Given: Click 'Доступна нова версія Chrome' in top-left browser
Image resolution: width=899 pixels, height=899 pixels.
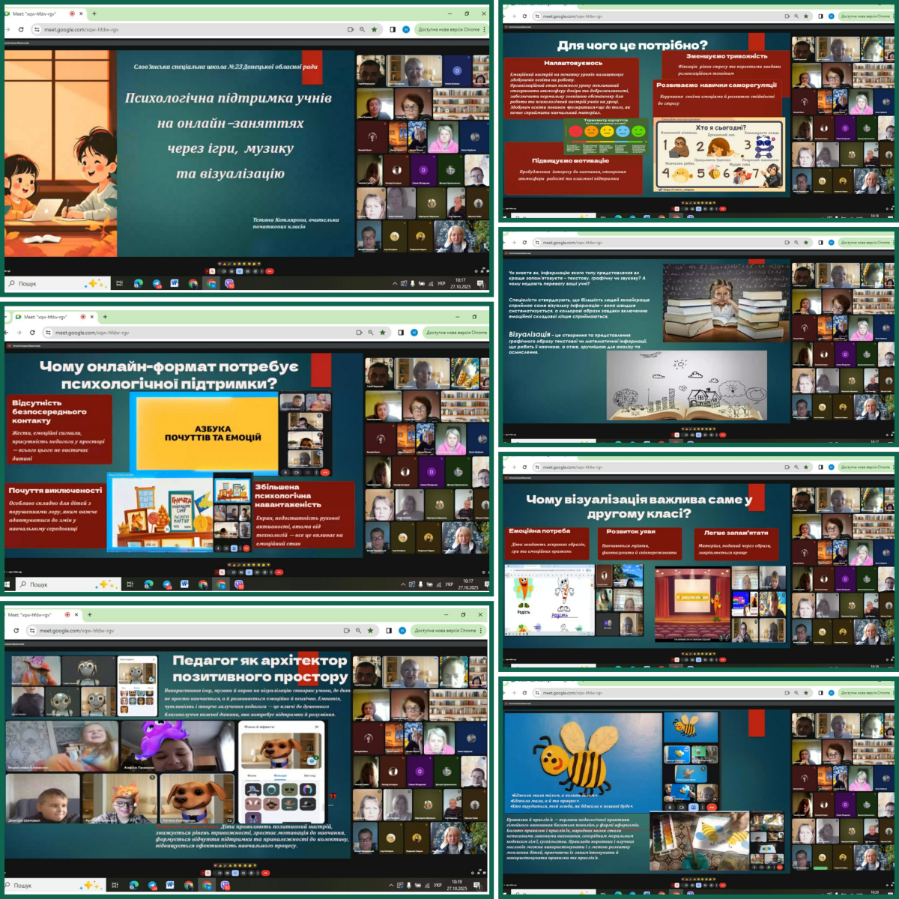Looking at the screenshot, I should [449, 30].
